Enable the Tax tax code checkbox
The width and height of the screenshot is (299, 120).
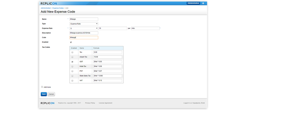(x=72, y=52)
